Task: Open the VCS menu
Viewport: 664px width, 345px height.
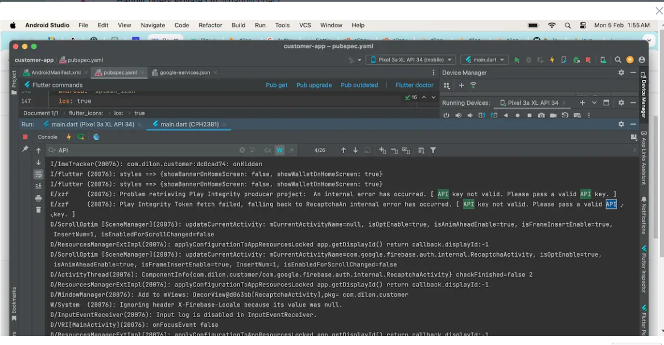Action: pos(305,25)
